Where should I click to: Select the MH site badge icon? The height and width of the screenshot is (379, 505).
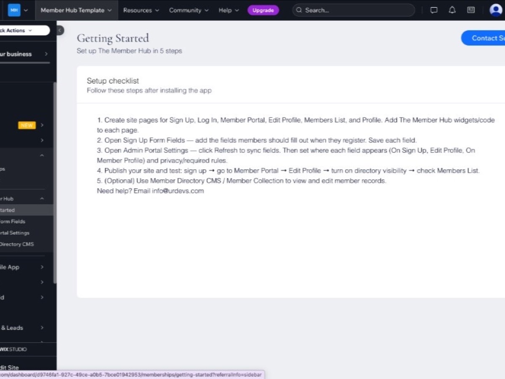point(14,10)
